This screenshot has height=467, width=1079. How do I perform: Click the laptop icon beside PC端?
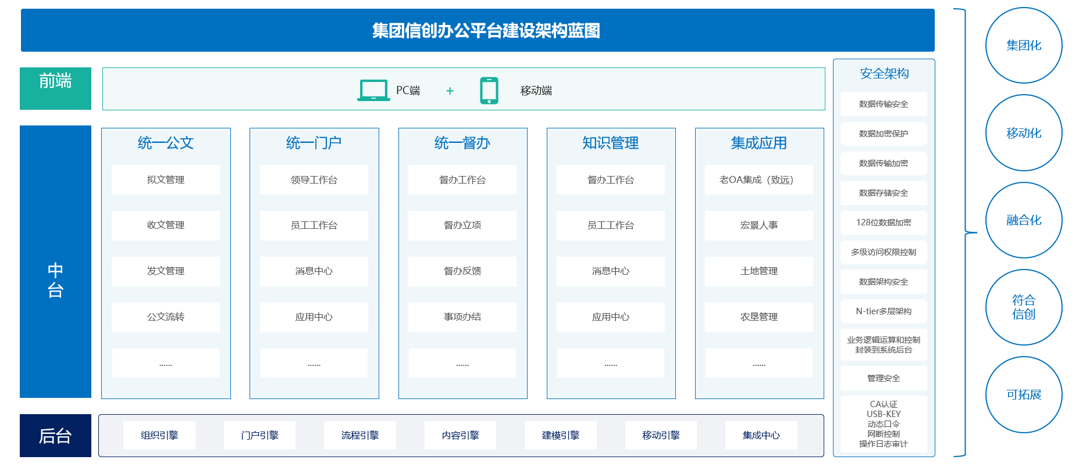(373, 90)
